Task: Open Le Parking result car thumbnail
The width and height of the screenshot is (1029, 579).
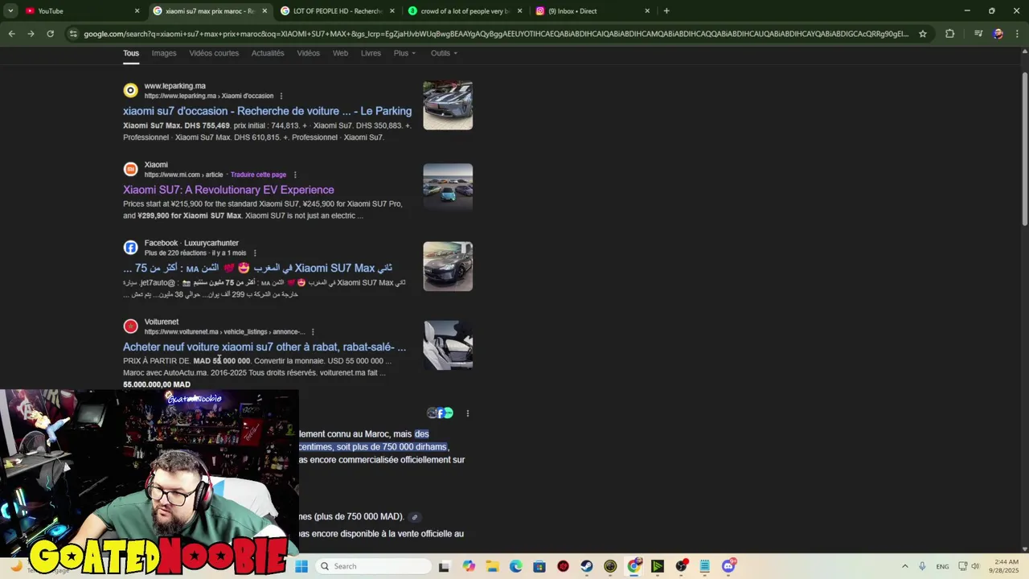Action: [448, 105]
